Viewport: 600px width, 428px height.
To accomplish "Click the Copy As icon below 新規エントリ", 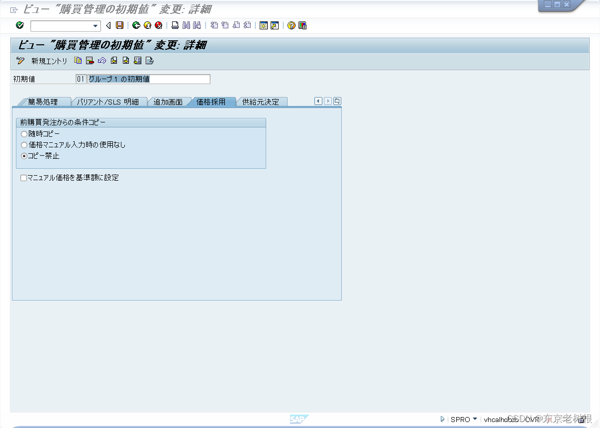I will [x=77, y=61].
